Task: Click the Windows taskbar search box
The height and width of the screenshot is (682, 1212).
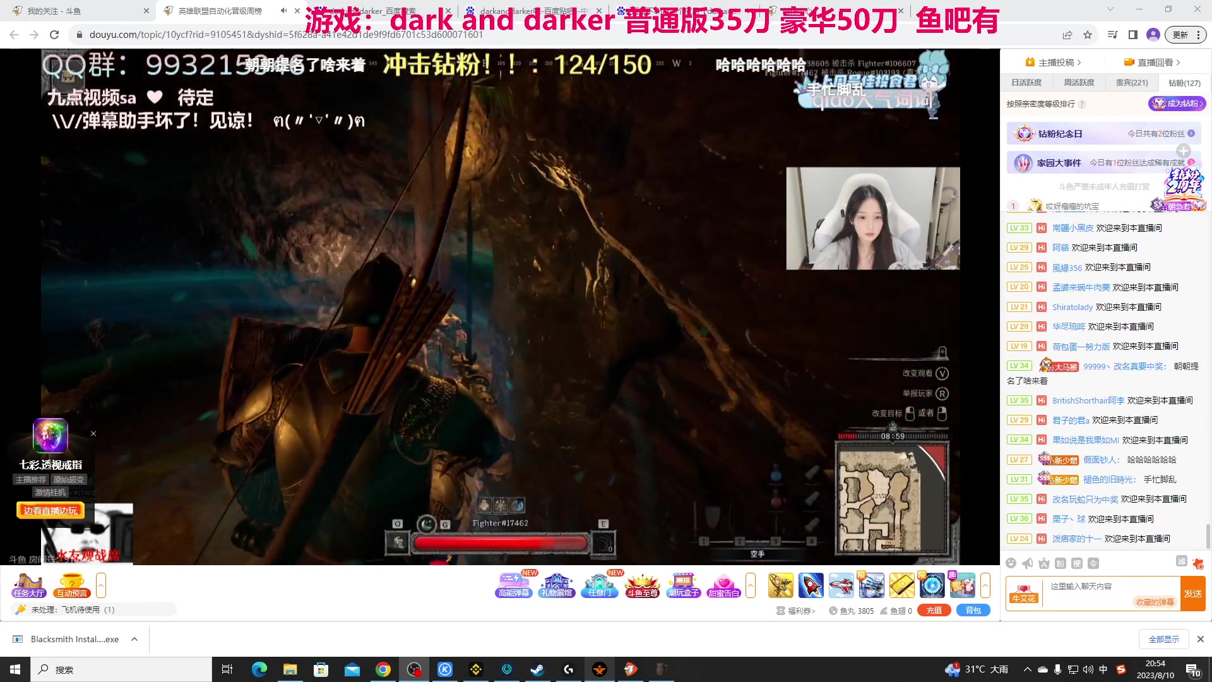Action: pos(121,669)
